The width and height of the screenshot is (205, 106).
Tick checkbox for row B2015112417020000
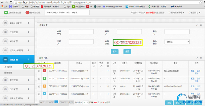[x=39, y=94]
